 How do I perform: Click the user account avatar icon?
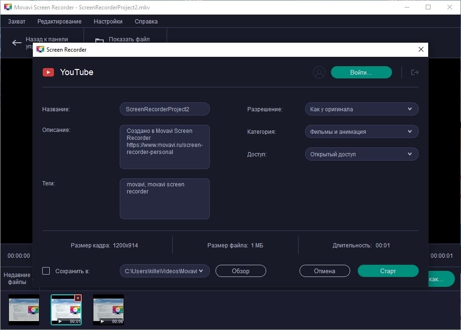pos(319,72)
